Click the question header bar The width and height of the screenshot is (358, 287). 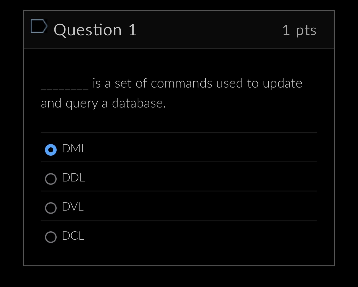click(179, 29)
